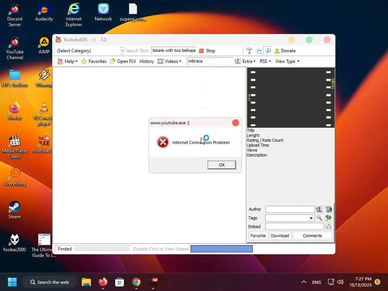The image size is (388, 291).
Task: Click the ENG language indicator
Action: point(316,282)
